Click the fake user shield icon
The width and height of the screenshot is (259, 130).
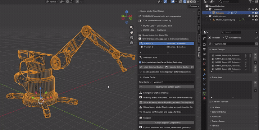tap(256, 44)
